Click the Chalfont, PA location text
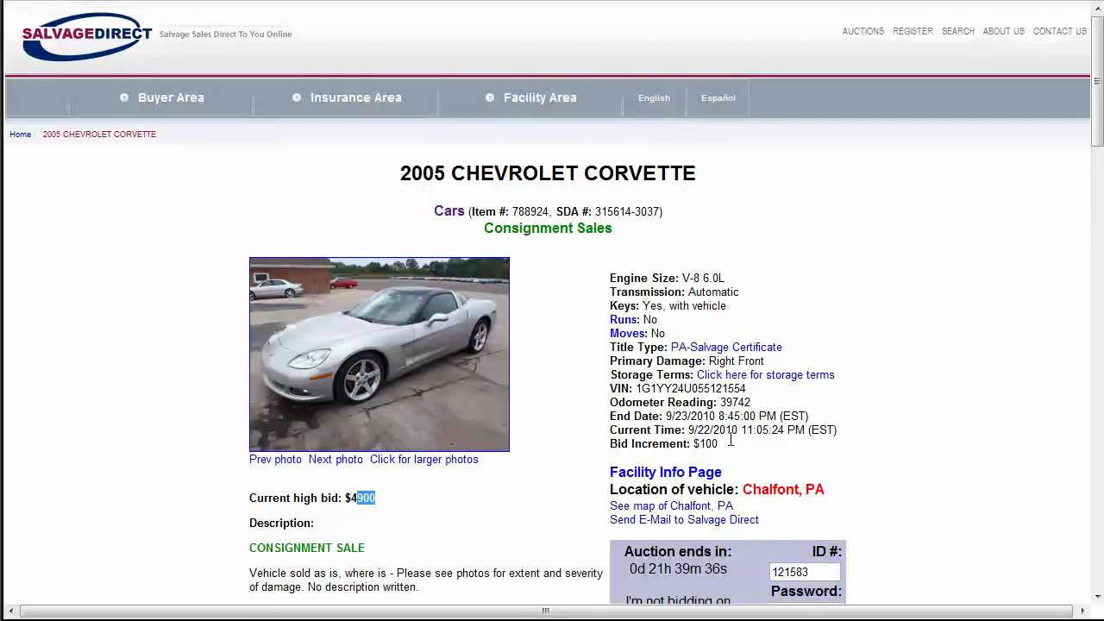This screenshot has width=1104, height=621. coord(783,490)
